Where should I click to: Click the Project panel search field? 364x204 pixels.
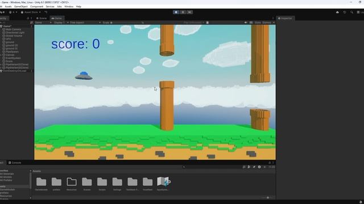[212, 167]
